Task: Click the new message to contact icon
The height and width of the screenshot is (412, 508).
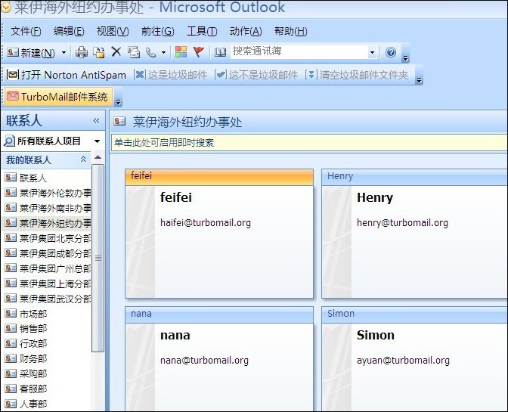Action: 134,52
